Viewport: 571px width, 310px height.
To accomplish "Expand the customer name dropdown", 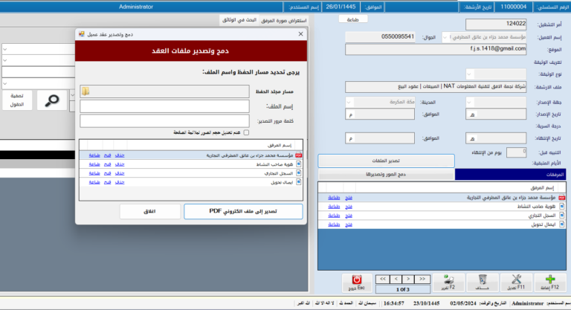I will point(445,36).
